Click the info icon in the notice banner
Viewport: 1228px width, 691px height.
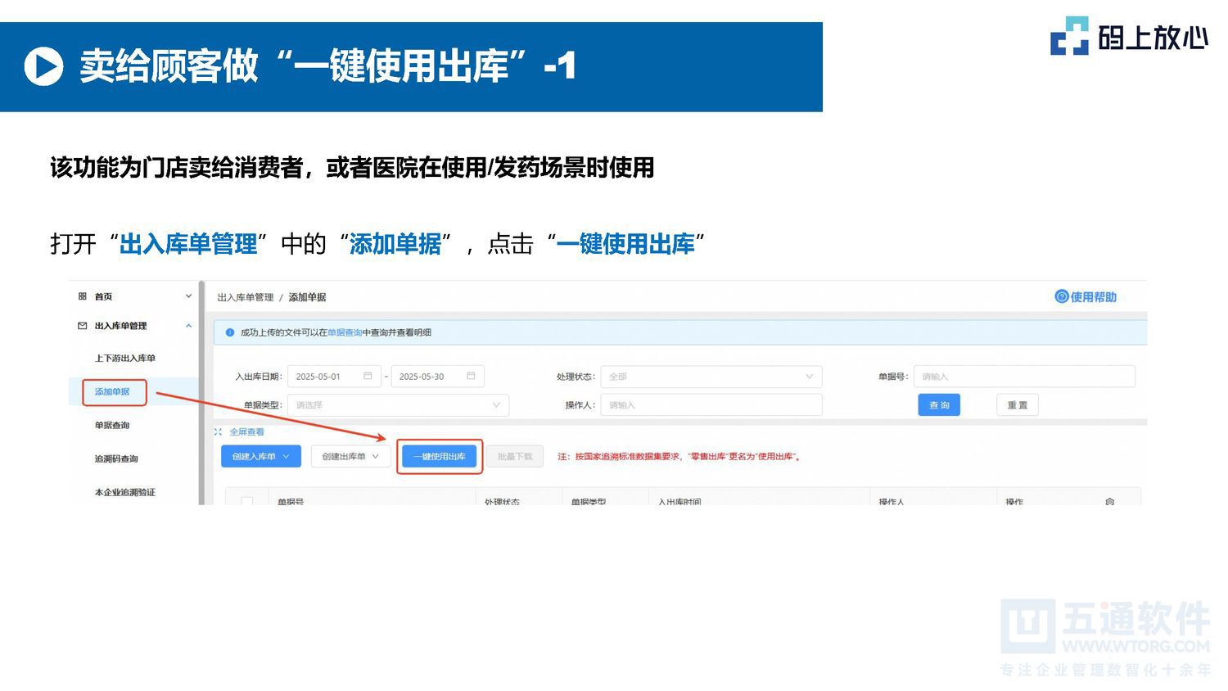click(230, 332)
